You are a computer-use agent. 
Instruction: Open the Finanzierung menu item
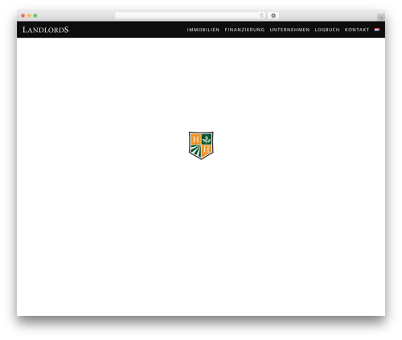click(244, 30)
